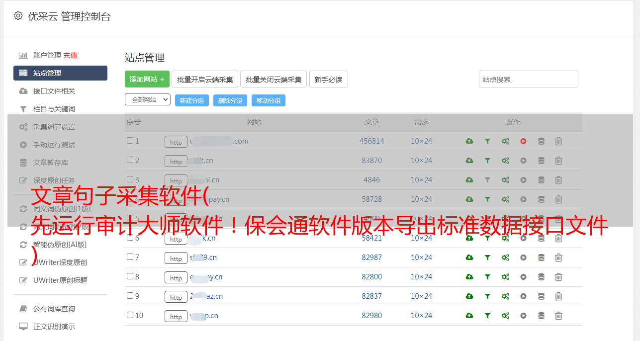Click the 站点搜索 search field
The width and height of the screenshot is (640, 341).
coord(528,79)
